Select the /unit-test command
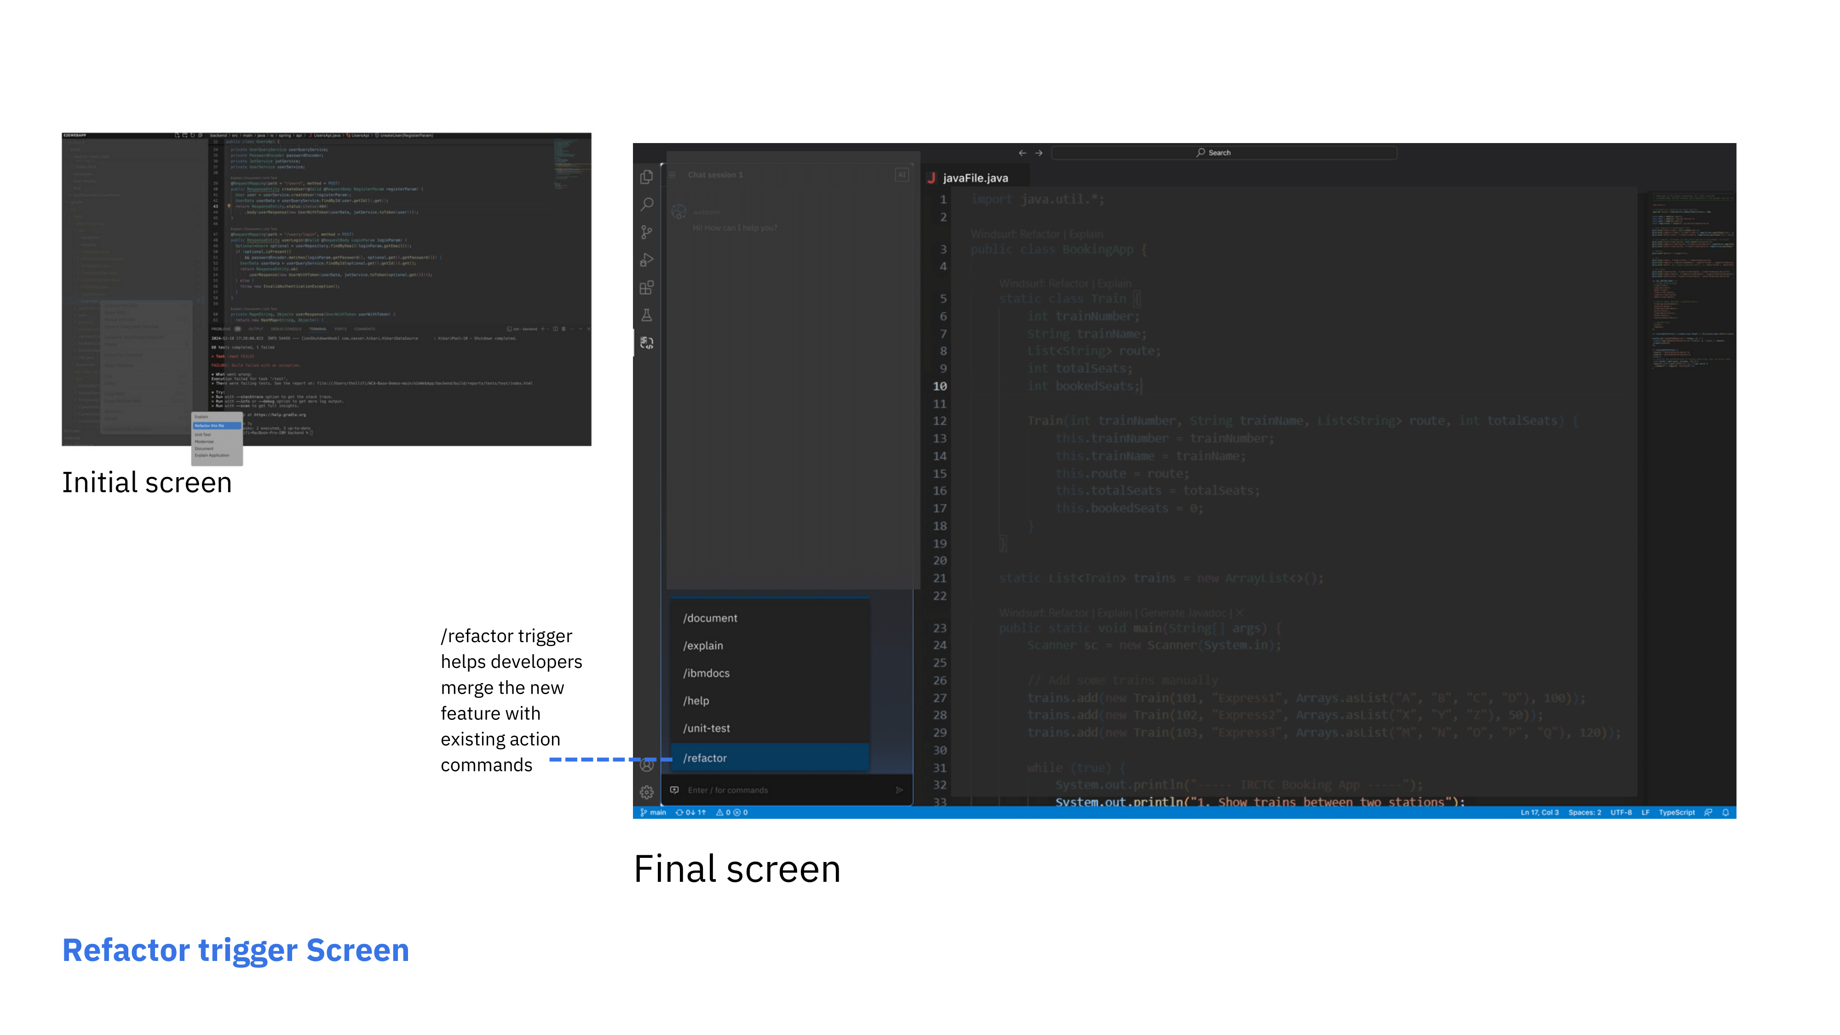The width and height of the screenshot is (1840, 1035). click(x=770, y=729)
